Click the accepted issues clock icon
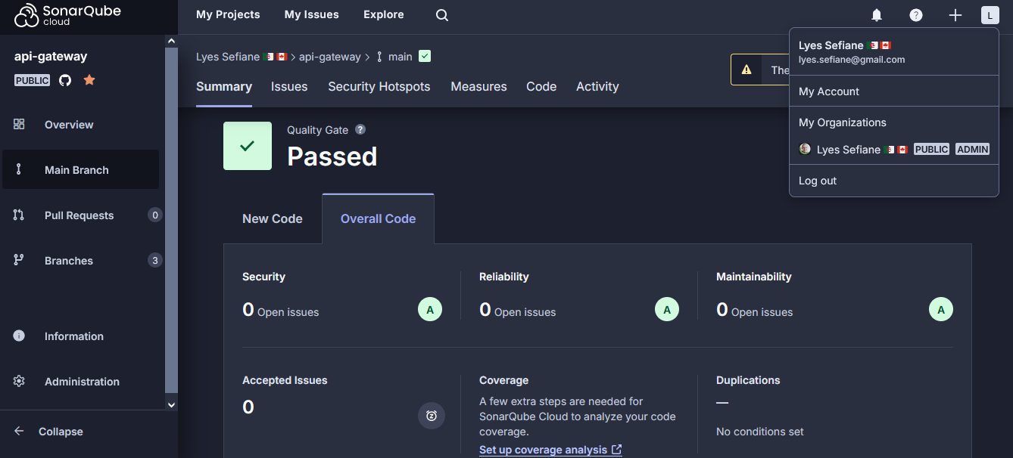Viewport: 1013px width, 458px height. tap(432, 416)
